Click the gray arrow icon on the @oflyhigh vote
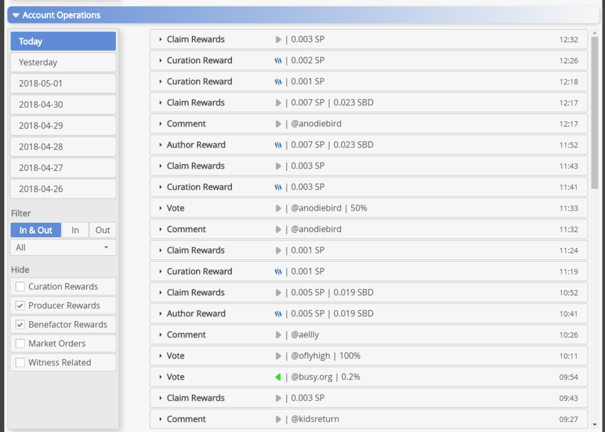Image resolution: width=605 pixels, height=432 pixels. pyautogui.click(x=279, y=356)
